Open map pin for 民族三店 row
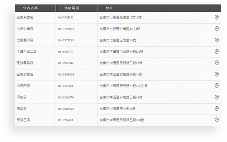The width and height of the screenshot is (227, 142). coord(217,120)
